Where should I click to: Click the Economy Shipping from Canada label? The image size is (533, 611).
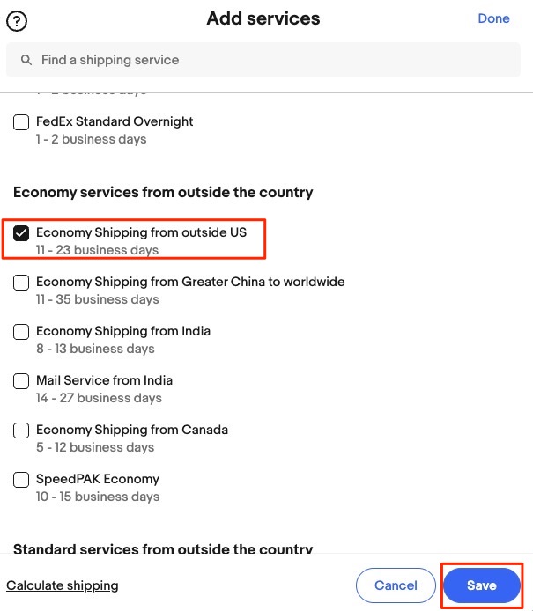pos(132,430)
